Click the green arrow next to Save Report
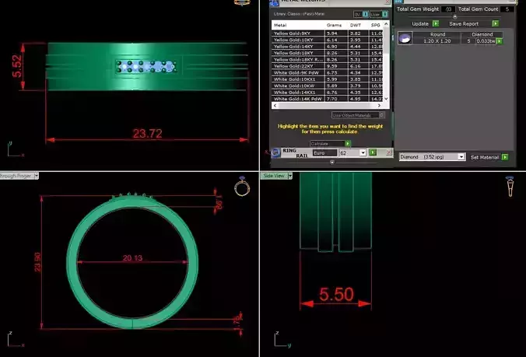This screenshot has width=526, height=357. 495,23
